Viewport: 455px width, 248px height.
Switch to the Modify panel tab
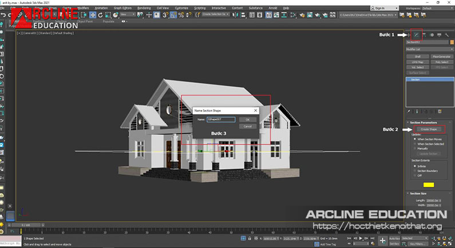click(416, 35)
